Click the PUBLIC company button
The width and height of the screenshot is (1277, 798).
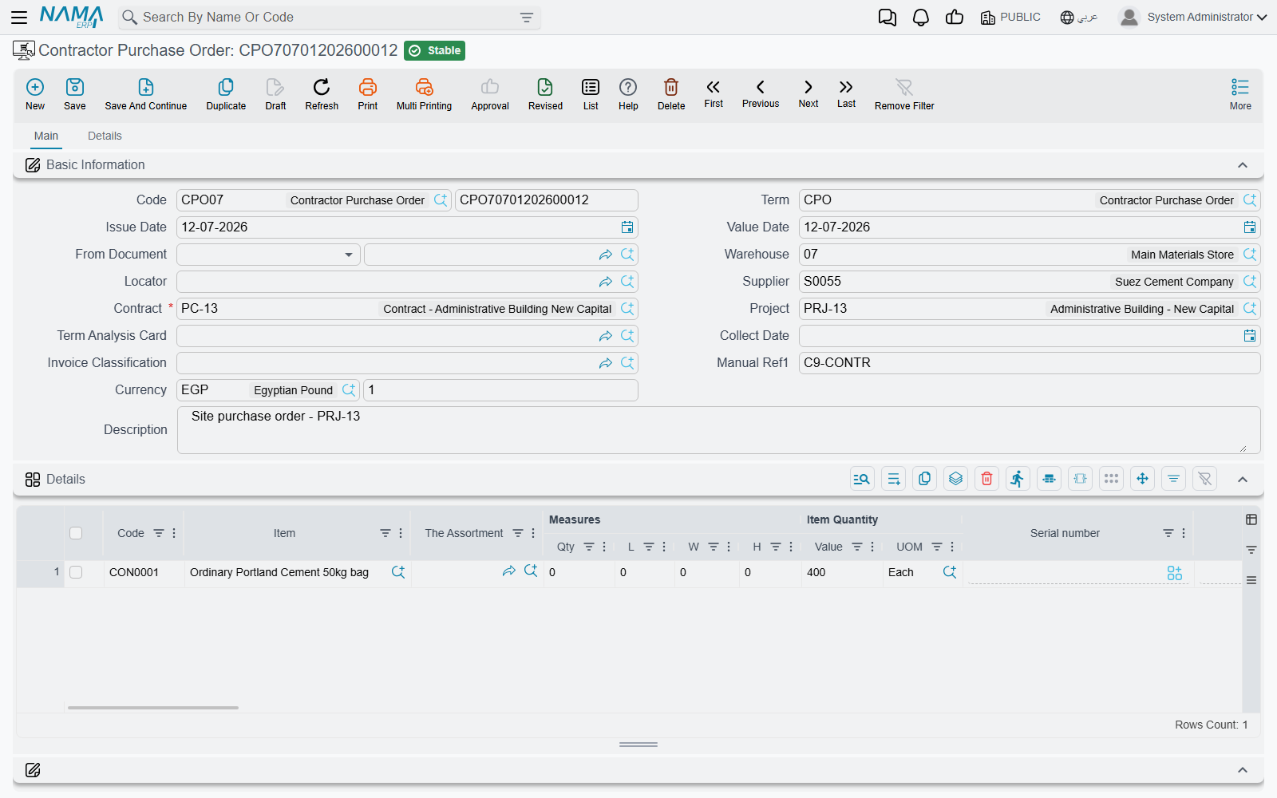click(x=1010, y=17)
